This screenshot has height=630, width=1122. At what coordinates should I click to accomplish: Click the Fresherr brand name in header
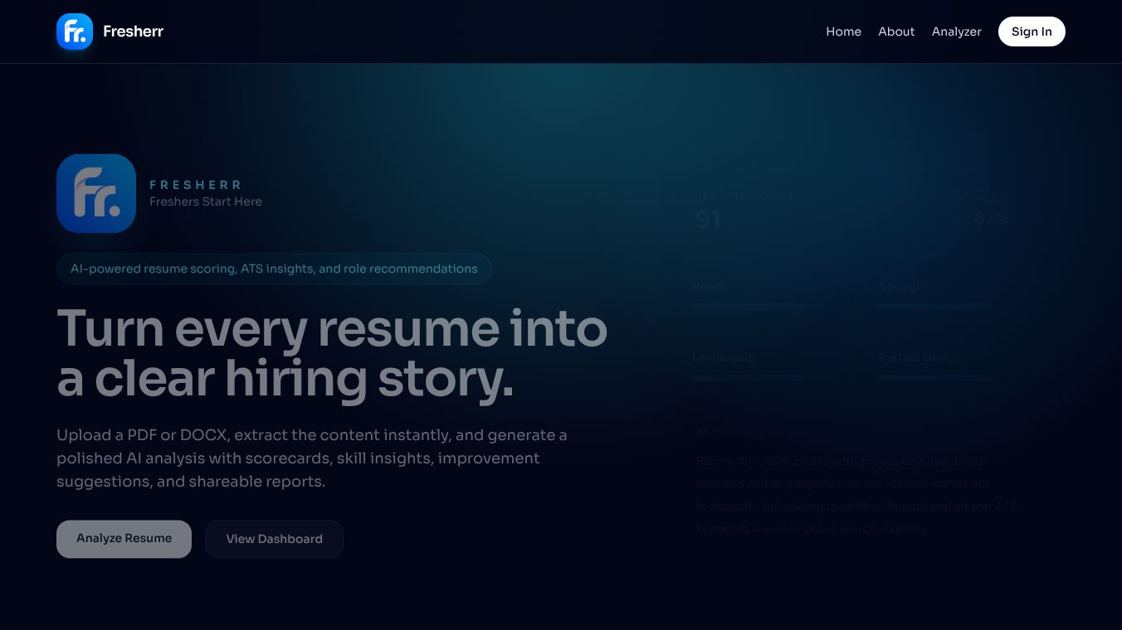pos(133,31)
